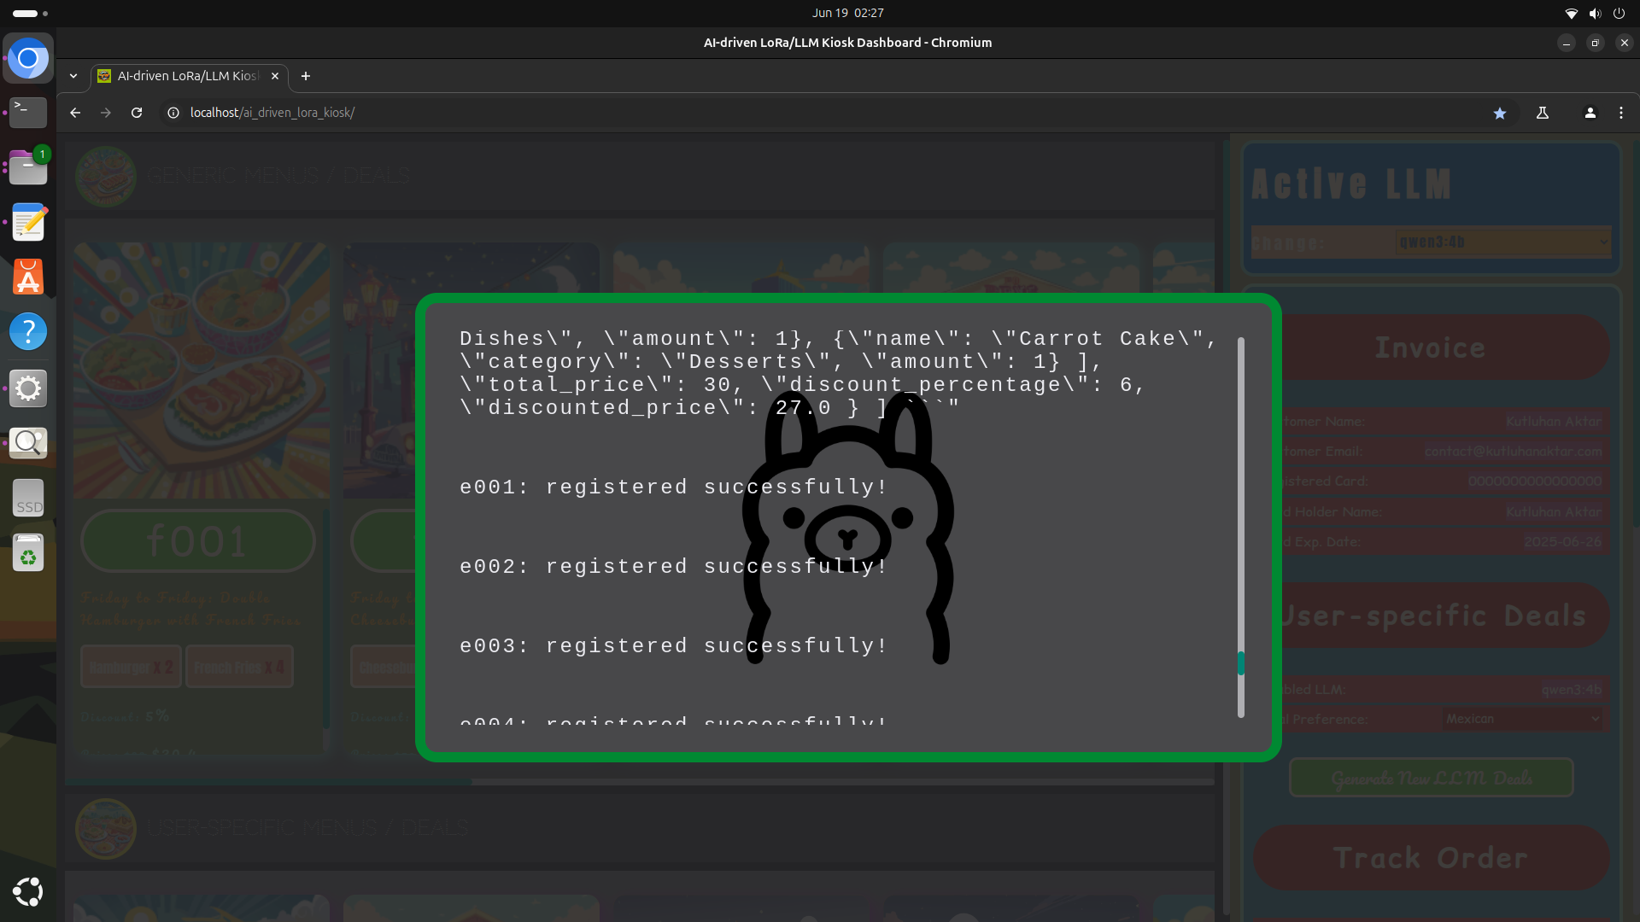Viewport: 1640px width, 922px height.
Task: Open clock and calendar Jun 19 02:27
Action: click(847, 13)
